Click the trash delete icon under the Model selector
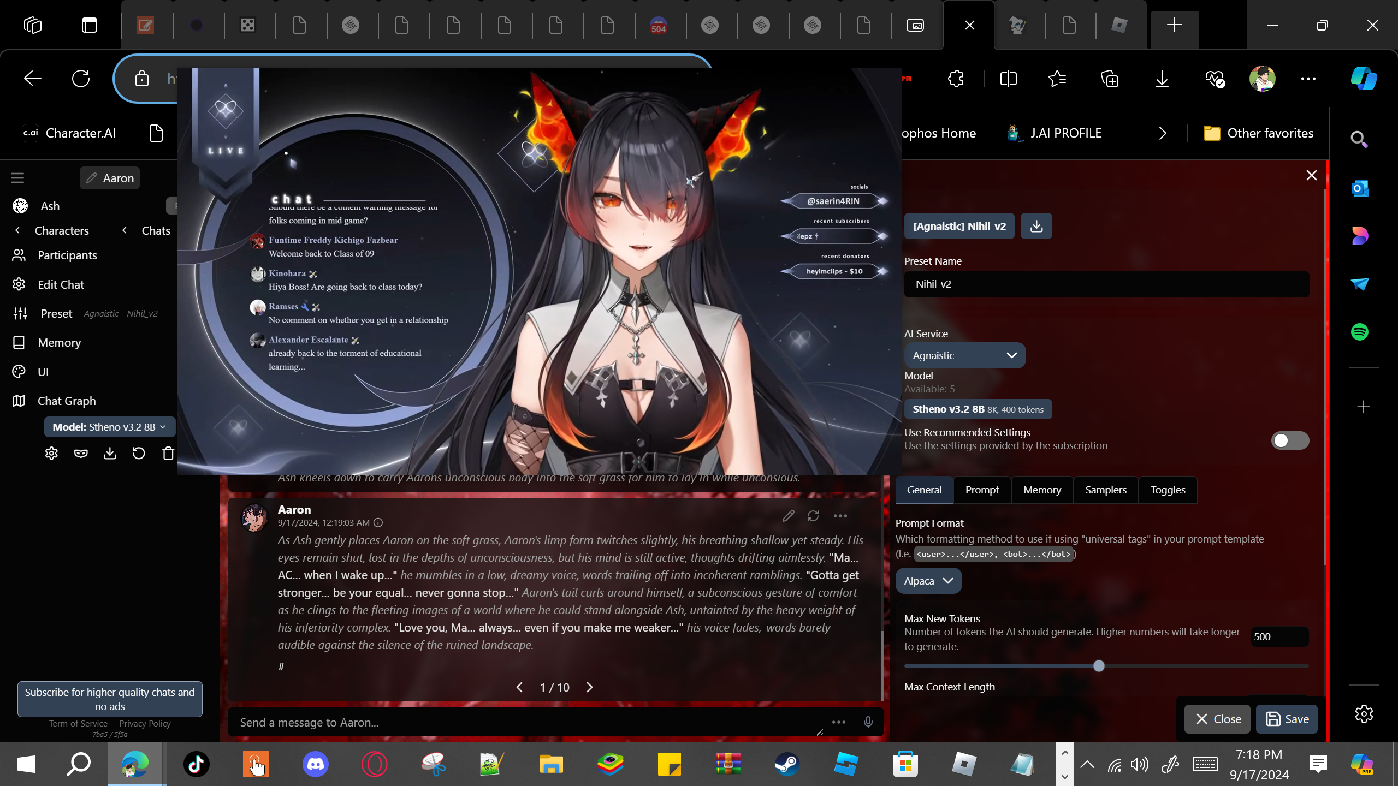 [x=168, y=453]
